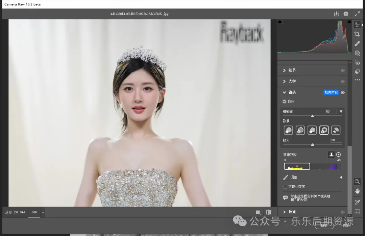365x236 pixels.
Task: Click the 模糊量 slider handle
Action: (312, 116)
